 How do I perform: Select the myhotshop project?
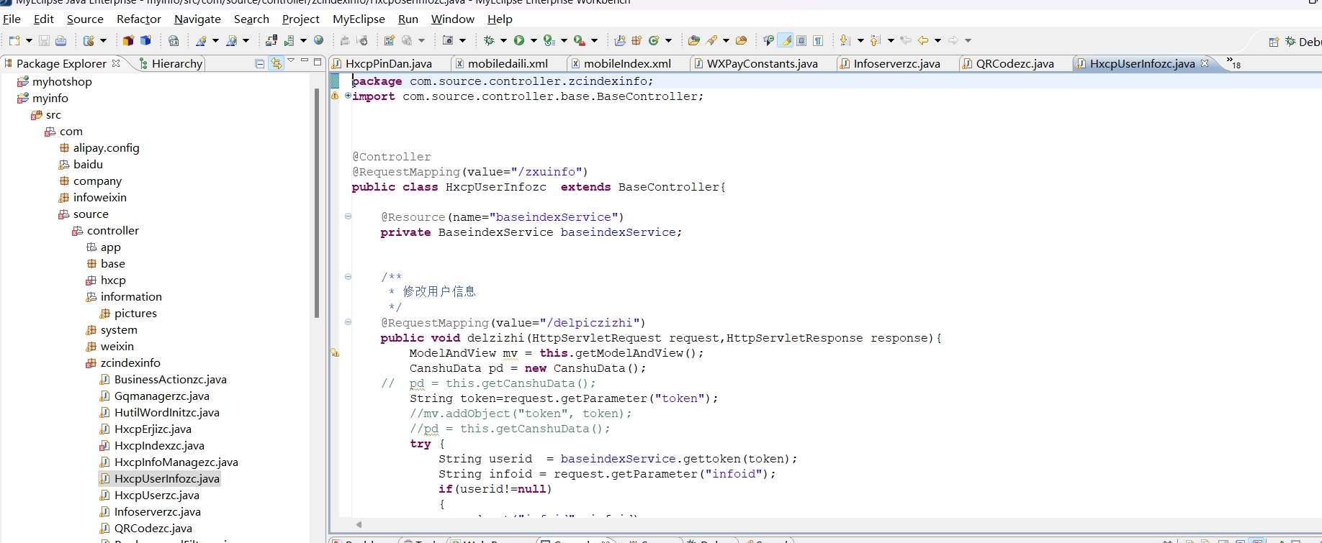coord(62,82)
